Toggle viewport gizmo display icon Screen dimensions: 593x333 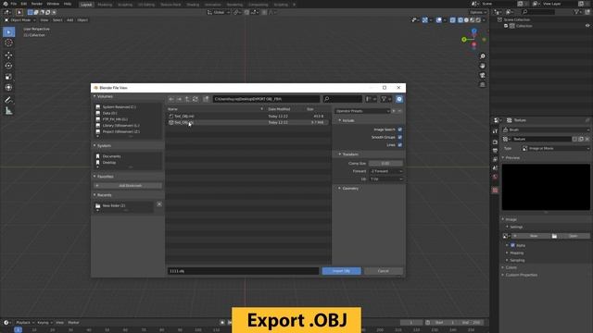(x=425, y=20)
